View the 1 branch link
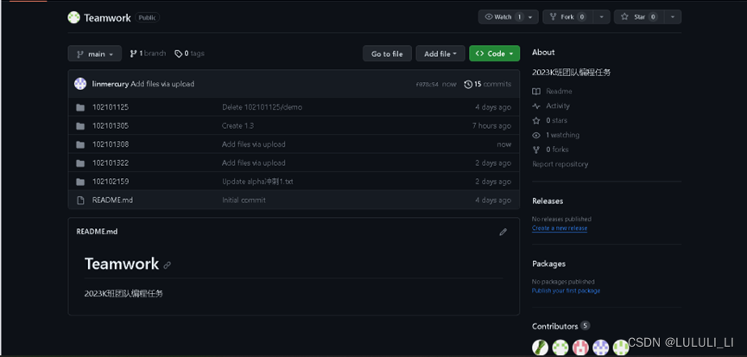Image resolution: width=747 pixels, height=357 pixels. (148, 54)
